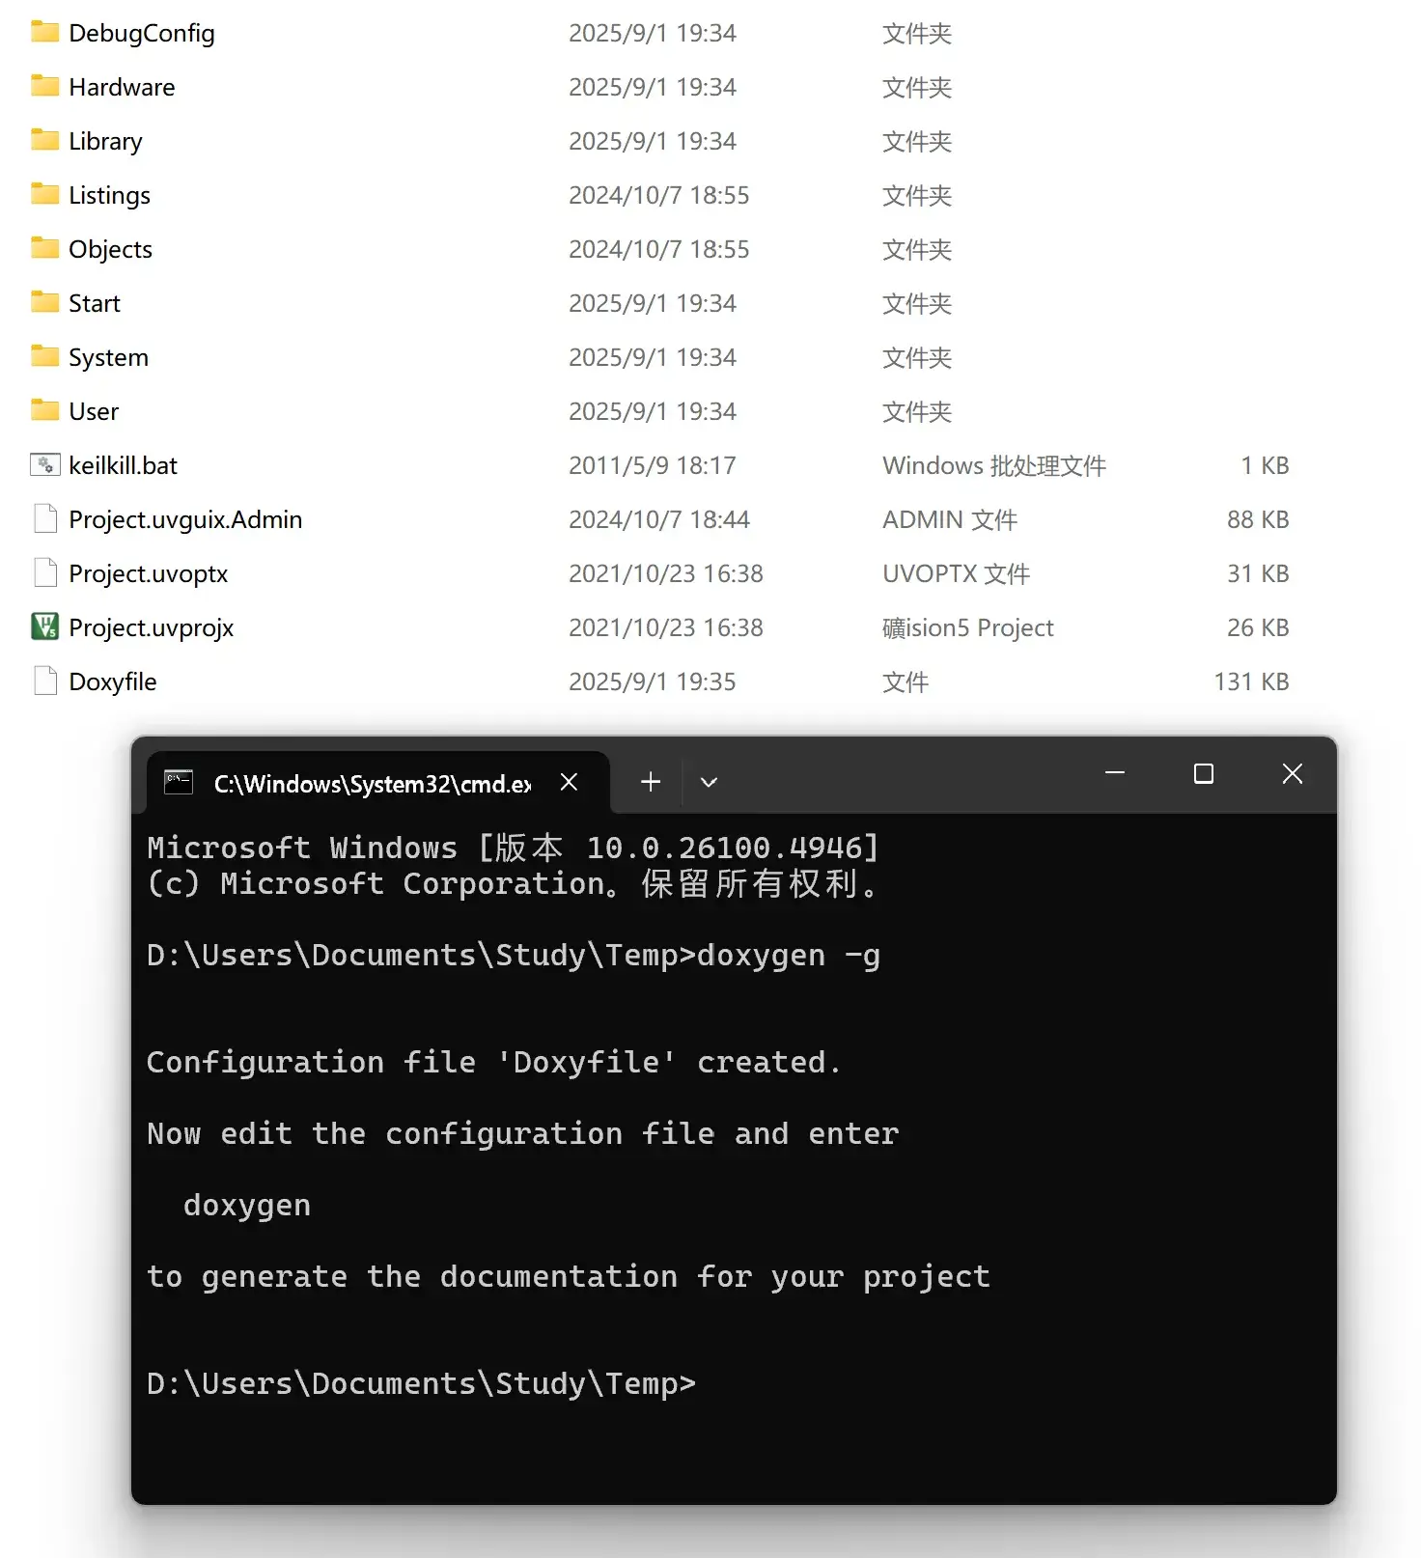Click the 88 KB size value

1258,519
